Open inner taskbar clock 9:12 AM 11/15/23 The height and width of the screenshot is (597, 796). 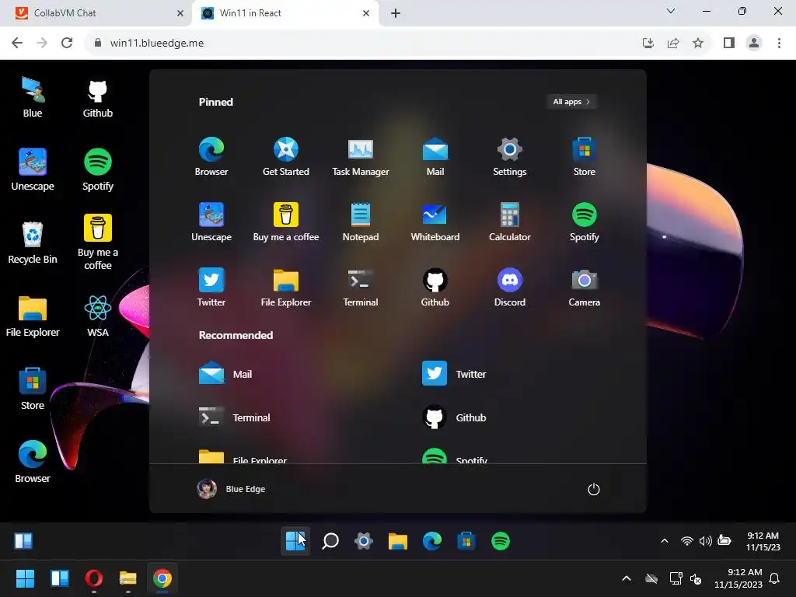point(763,541)
